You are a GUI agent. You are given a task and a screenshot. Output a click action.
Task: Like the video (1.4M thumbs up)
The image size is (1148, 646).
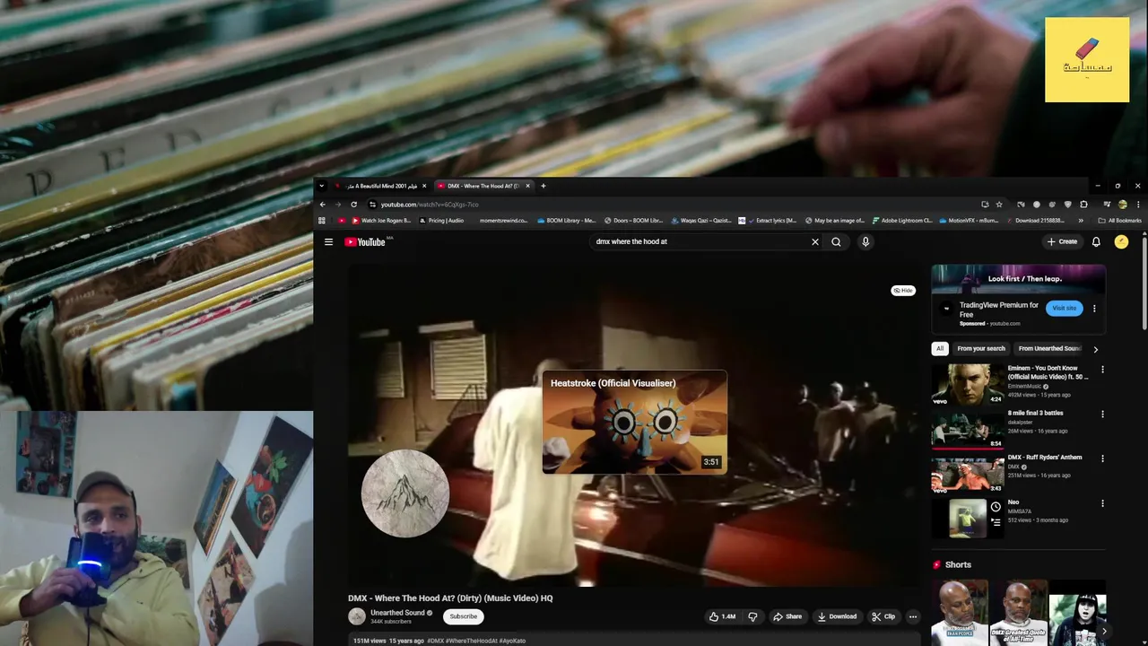(723, 616)
